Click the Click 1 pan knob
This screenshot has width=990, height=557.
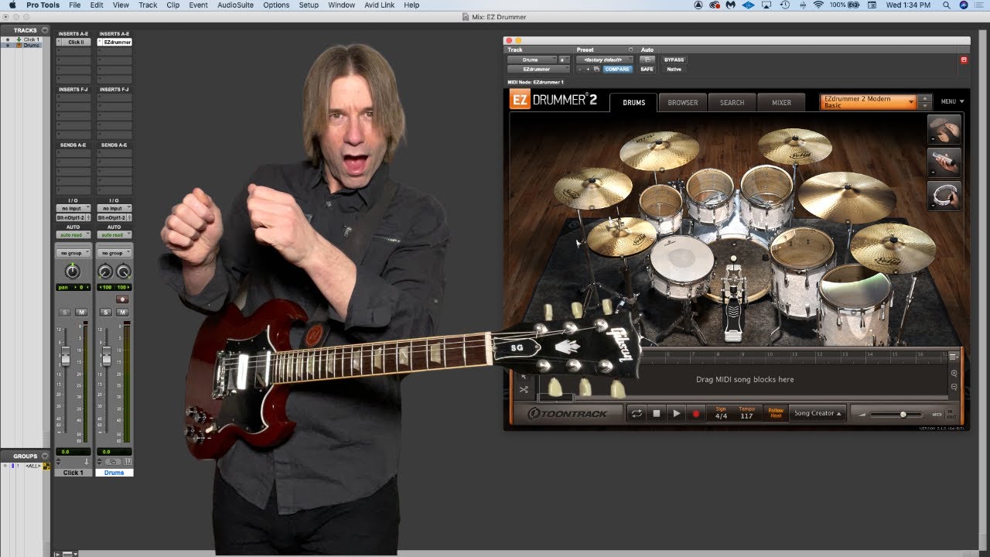click(x=73, y=272)
